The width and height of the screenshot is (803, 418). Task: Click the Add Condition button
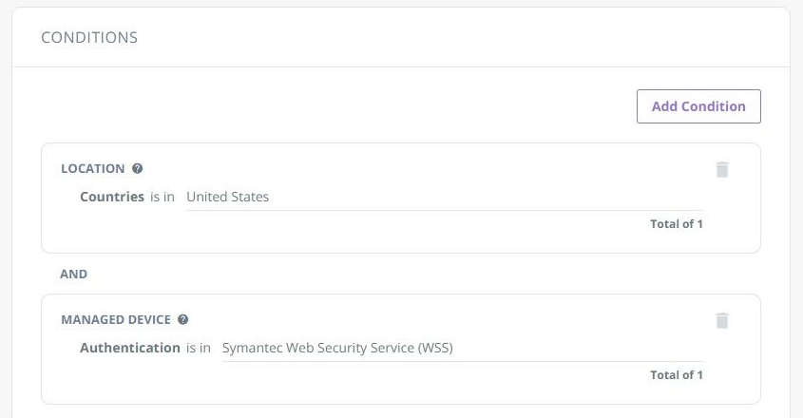click(698, 106)
